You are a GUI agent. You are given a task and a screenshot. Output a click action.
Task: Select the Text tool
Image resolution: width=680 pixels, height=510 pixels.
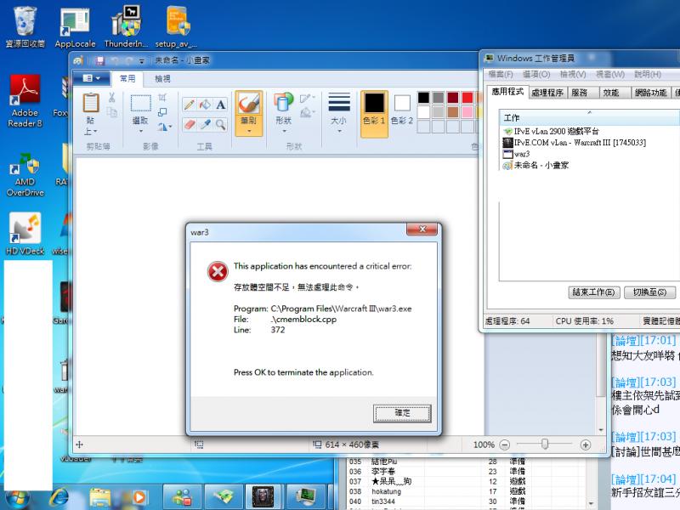coord(219,104)
